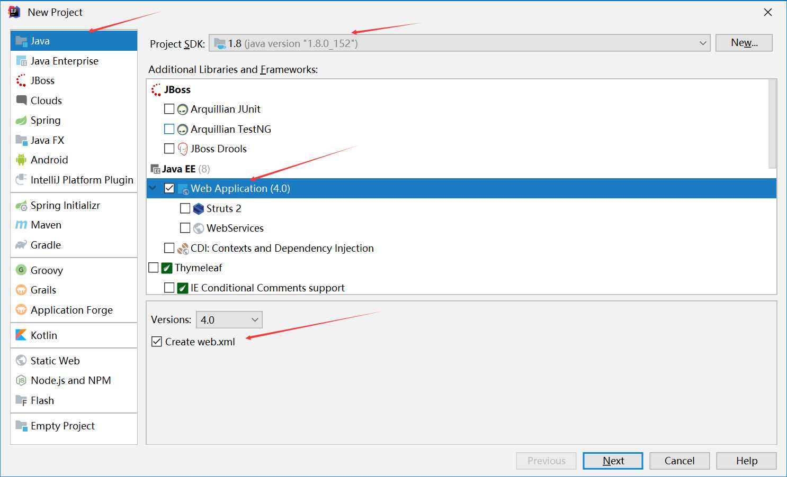Click the Next button
The width and height of the screenshot is (787, 477).
click(x=613, y=461)
